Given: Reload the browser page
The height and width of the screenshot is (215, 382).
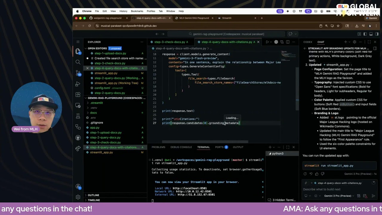Looking at the screenshot, I should (89, 26).
